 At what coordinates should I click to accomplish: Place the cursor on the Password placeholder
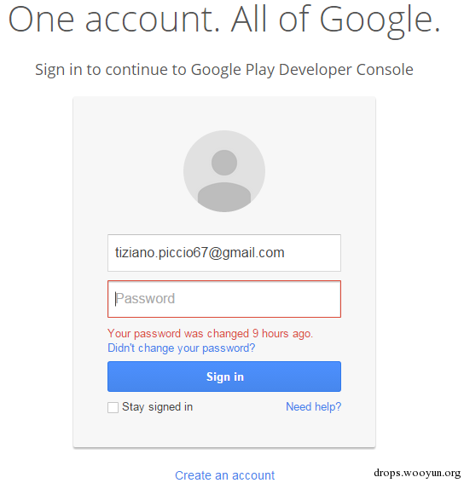(145, 299)
